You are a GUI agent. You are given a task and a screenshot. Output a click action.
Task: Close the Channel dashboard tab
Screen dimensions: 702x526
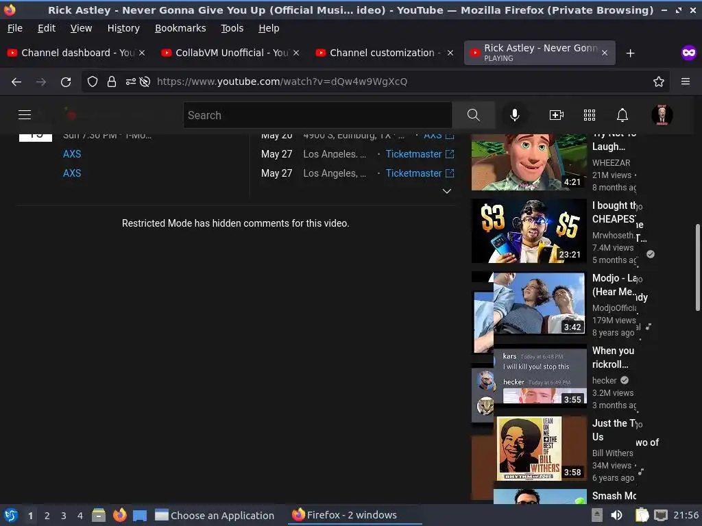click(142, 53)
